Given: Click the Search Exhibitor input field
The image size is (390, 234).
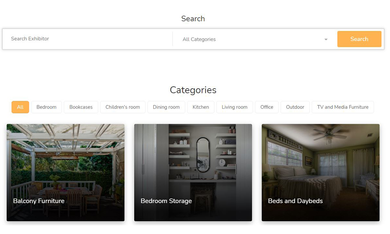Looking at the screenshot, I should 88,39.
